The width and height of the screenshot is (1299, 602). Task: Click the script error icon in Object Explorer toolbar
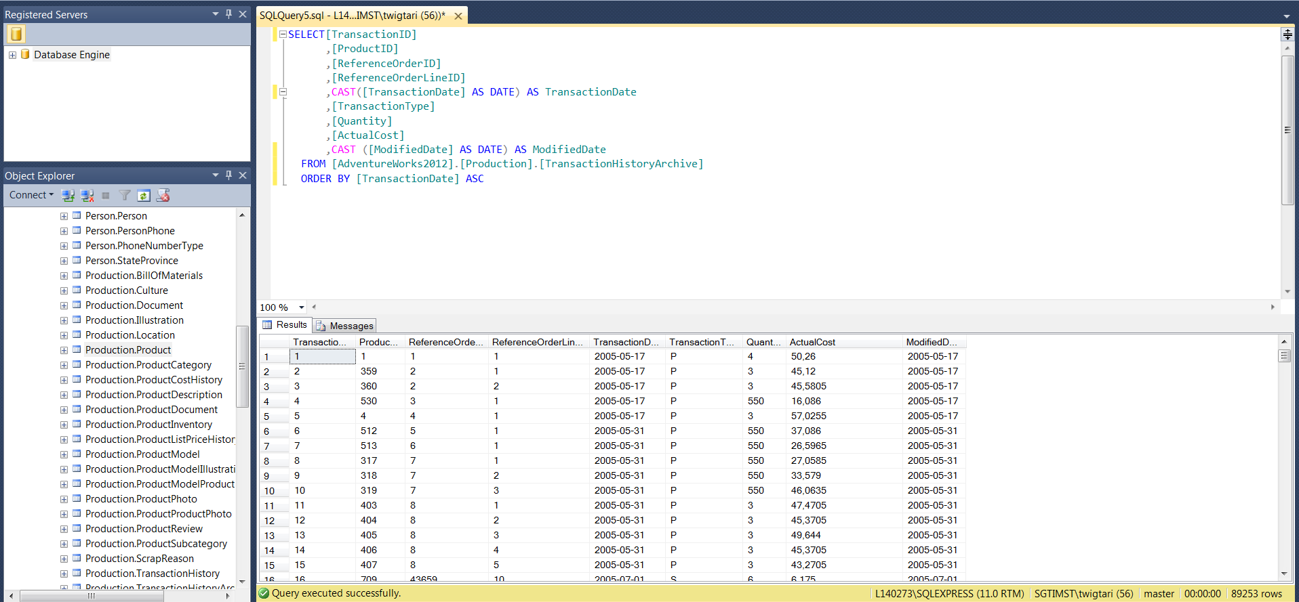coord(163,196)
